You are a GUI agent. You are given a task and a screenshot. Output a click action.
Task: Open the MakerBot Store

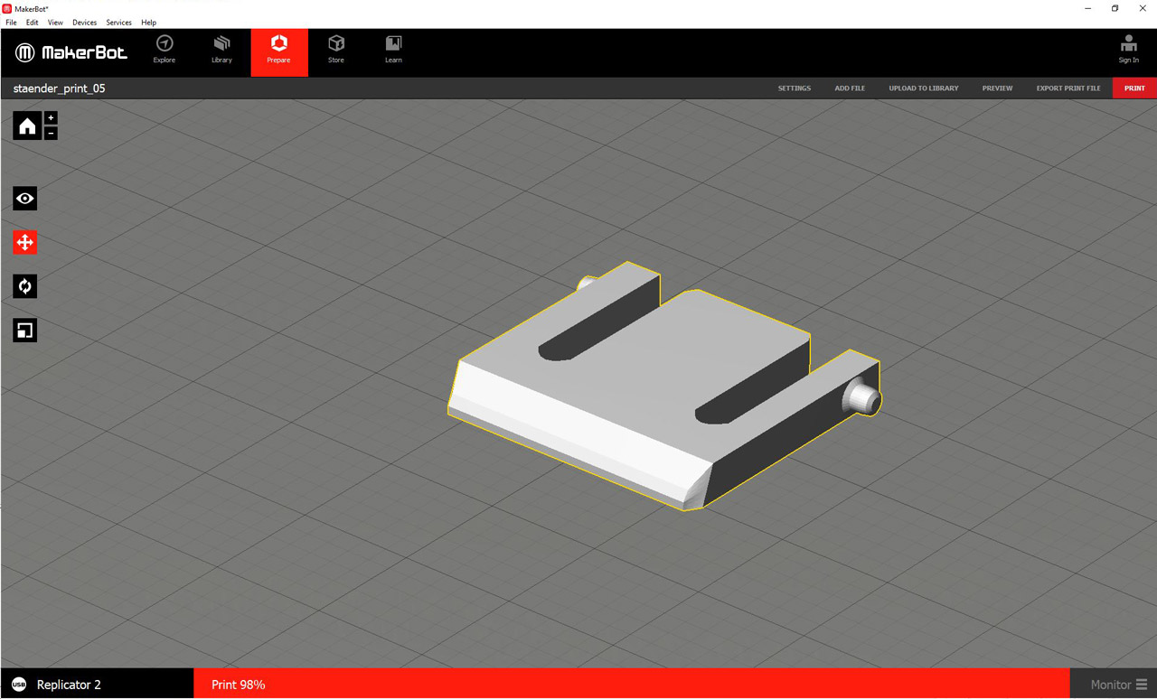coord(336,51)
